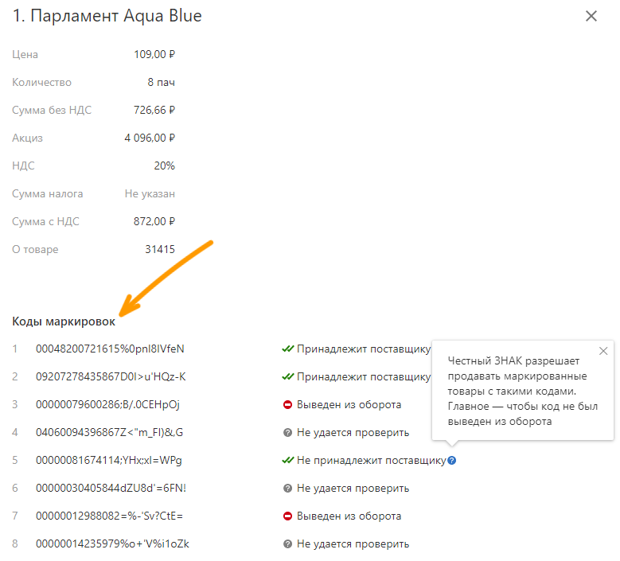Click the Честный ЗНАК tooltip text

[x=522, y=391]
